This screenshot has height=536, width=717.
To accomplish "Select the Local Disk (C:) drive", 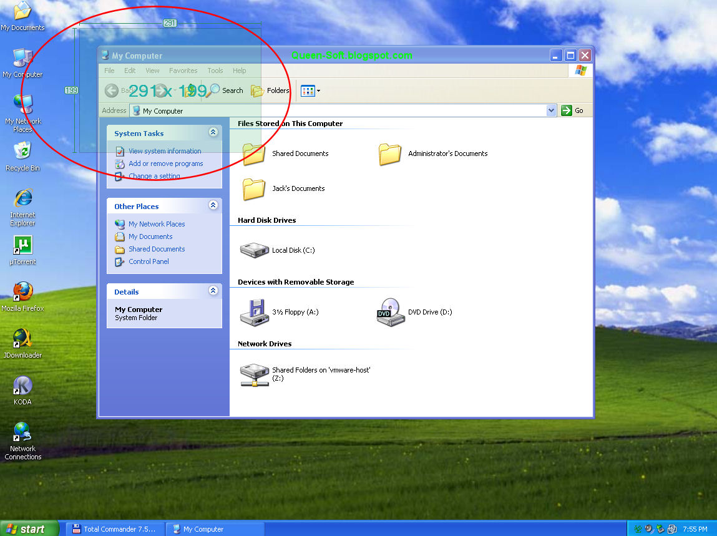I will [x=277, y=250].
